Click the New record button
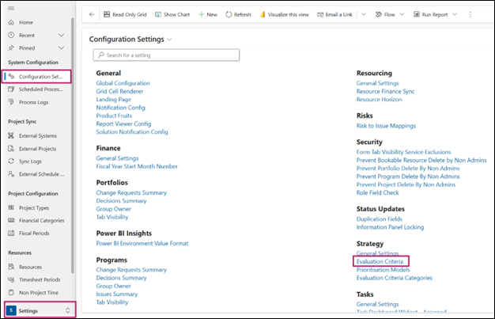 click(208, 14)
